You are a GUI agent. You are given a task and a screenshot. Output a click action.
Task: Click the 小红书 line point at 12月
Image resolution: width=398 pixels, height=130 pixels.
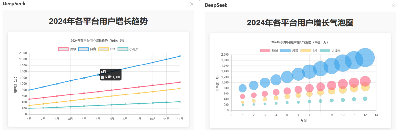[180, 102]
